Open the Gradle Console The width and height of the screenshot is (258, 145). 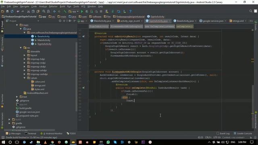243,133
